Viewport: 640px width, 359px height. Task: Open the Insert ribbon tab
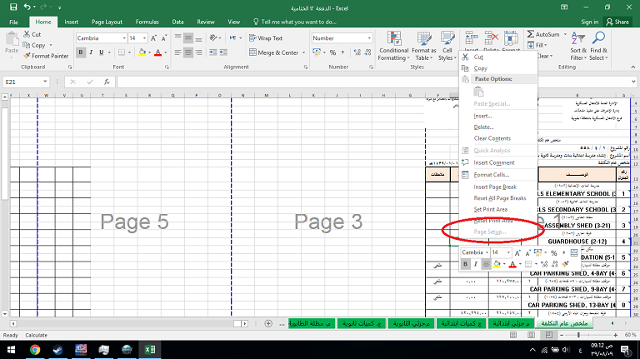click(71, 22)
